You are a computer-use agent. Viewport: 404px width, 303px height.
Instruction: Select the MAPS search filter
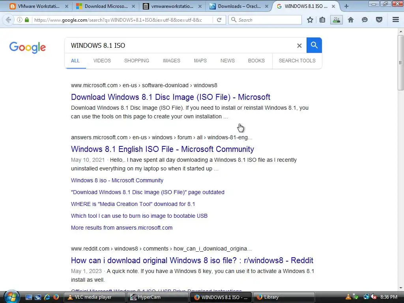[x=200, y=61]
